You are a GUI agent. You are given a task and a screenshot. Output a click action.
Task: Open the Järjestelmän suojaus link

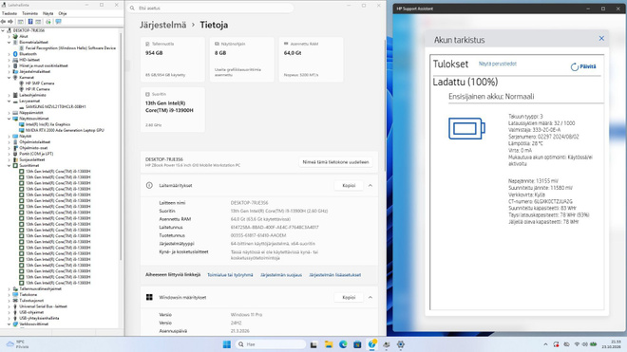(281, 275)
